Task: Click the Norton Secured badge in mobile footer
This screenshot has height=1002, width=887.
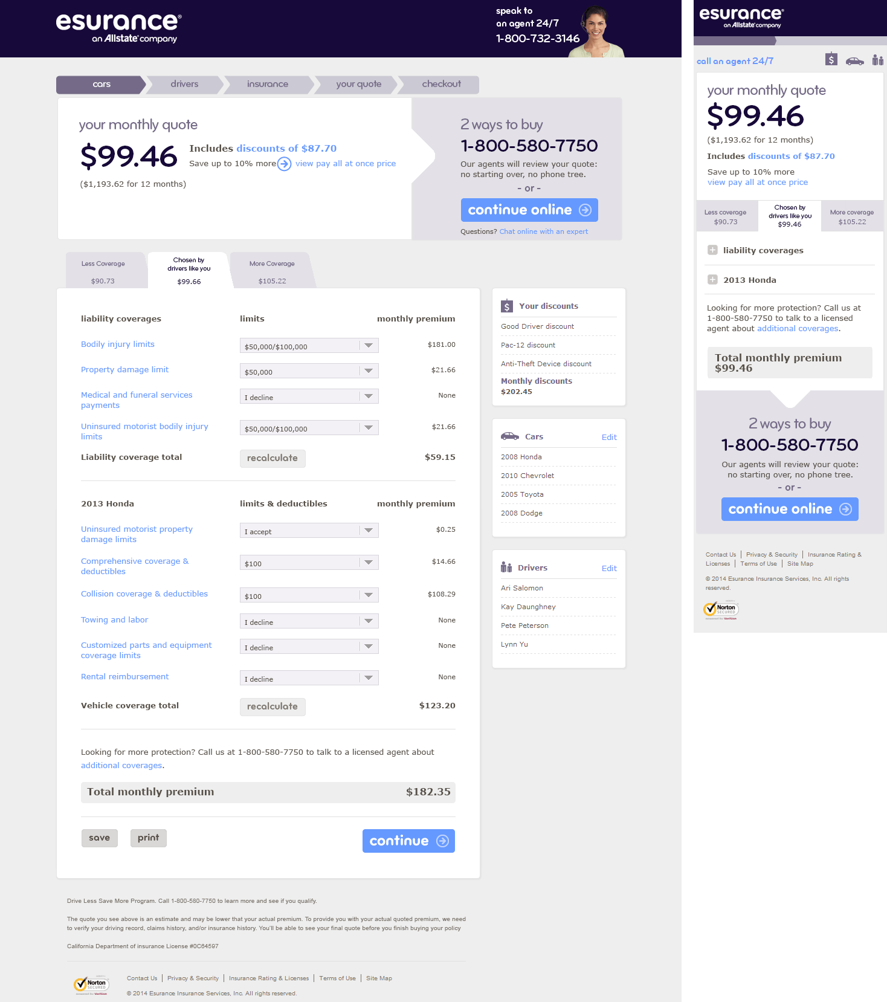Action: click(721, 610)
